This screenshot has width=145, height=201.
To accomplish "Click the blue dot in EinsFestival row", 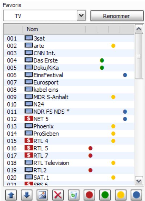I will (125, 75).
